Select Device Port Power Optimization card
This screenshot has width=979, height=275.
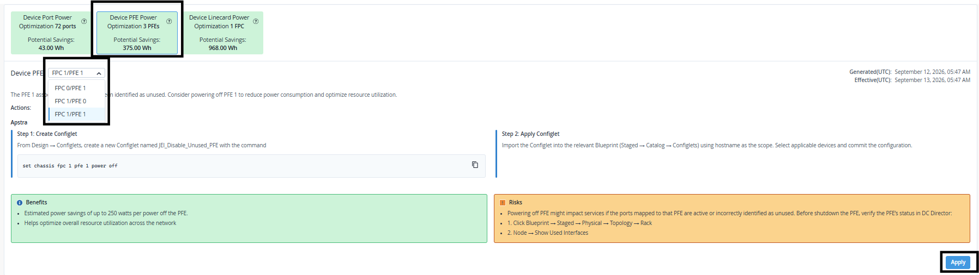point(50,33)
